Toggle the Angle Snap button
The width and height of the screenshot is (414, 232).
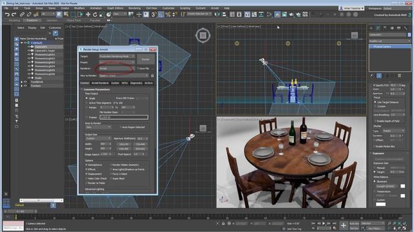point(160,14)
